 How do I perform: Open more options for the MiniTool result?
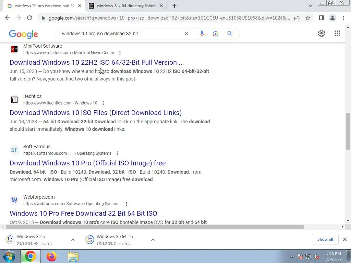click(x=120, y=53)
